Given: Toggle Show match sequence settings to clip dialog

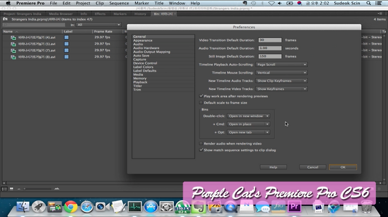Looking at the screenshot, I should pyautogui.click(x=201, y=150).
